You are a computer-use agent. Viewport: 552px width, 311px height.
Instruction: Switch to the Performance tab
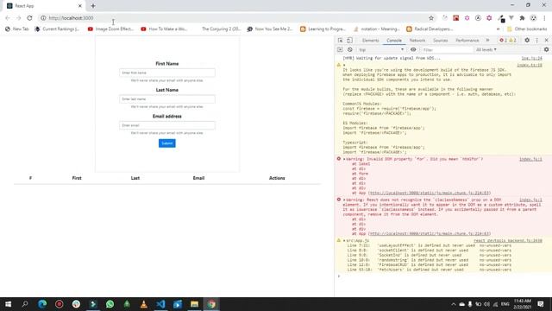point(467,41)
